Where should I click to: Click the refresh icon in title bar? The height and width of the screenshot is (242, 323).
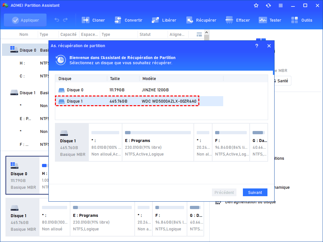point(268,5)
